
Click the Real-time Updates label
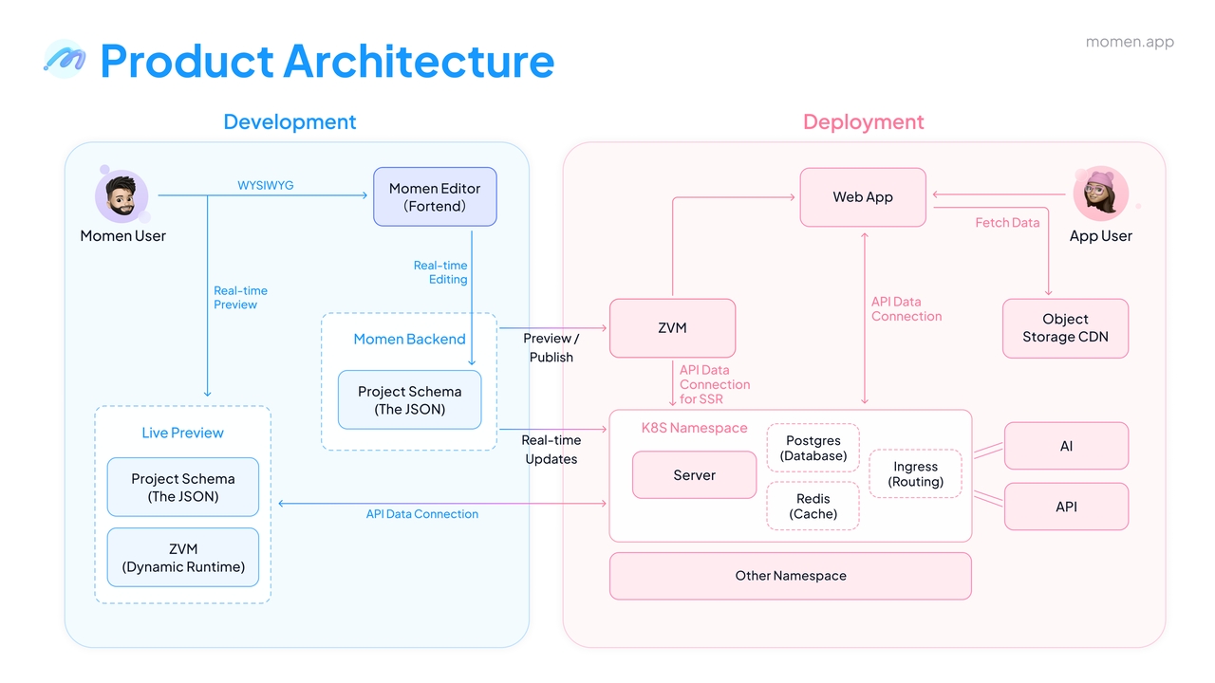pos(551,449)
